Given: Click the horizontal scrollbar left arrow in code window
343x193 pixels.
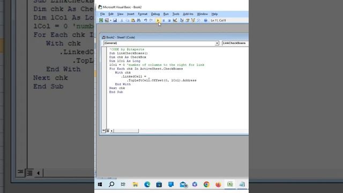Looking at the screenshot, I should (x=112, y=131).
